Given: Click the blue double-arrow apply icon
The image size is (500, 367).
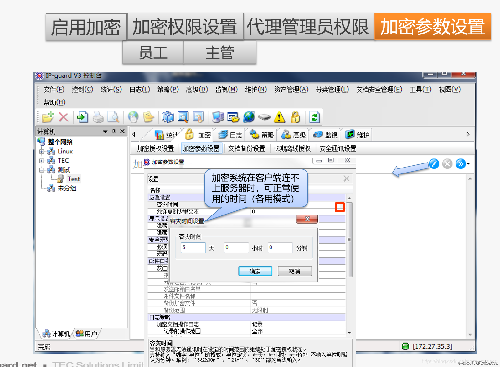Looking at the screenshot, I should 461,163.
